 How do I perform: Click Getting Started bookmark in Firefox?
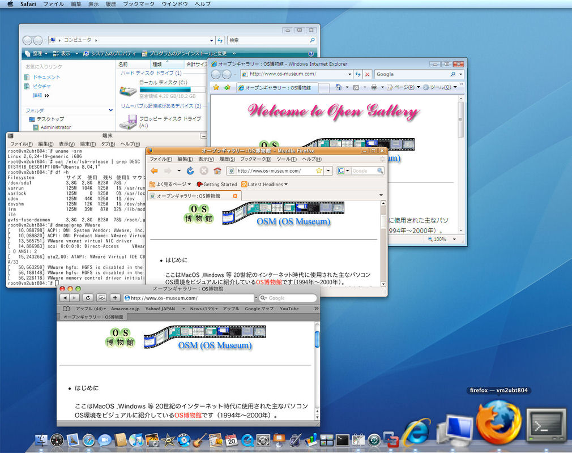(x=217, y=184)
